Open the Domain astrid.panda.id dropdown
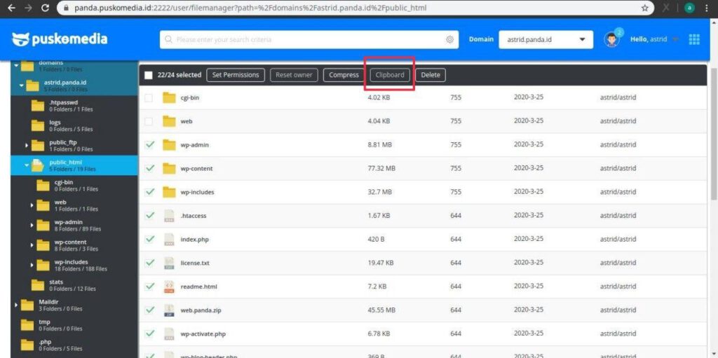The height and width of the screenshot is (358, 718). point(546,40)
